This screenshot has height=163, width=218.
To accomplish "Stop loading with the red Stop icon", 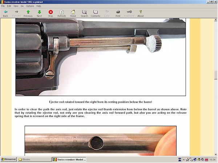I will point(51,14).
